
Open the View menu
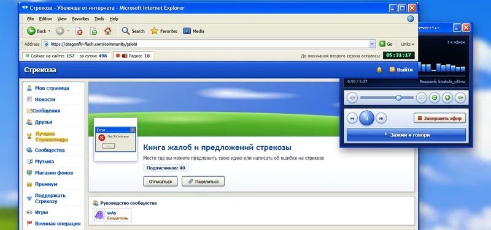(62, 19)
